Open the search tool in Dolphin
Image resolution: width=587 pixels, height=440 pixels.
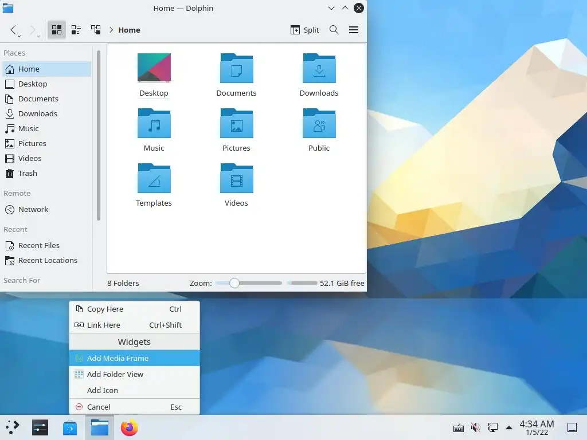point(334,30)
